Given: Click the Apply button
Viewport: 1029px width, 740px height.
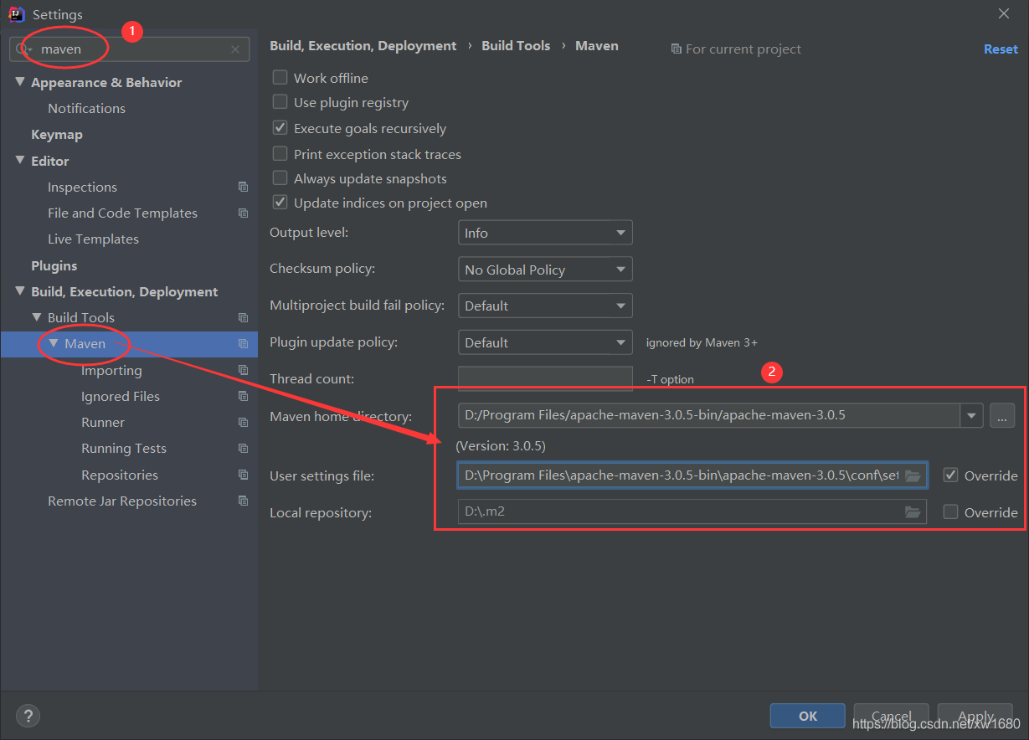Looking at the screenshot, I should 975,716.
